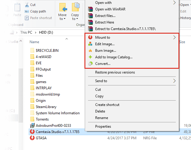The image size is (191, 150).
Task: Select Open with WinRAR menu entry
Action: coord(132,9)
